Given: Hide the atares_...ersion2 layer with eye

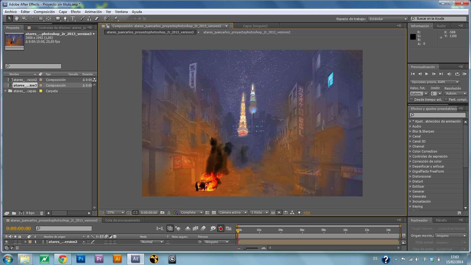Looking at the screenshot, I should pyautogui.click(x=6, y=242).
